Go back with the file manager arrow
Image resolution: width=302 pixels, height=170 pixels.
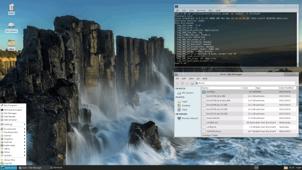tap(177, 83)
